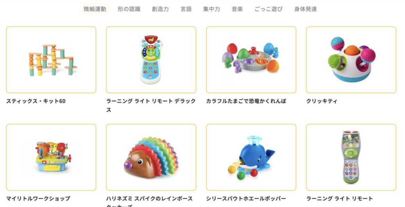The width and height of the screenshot is (405, 207).
Task: Click the gray learning remote toy image
Action: pos(351,157)
